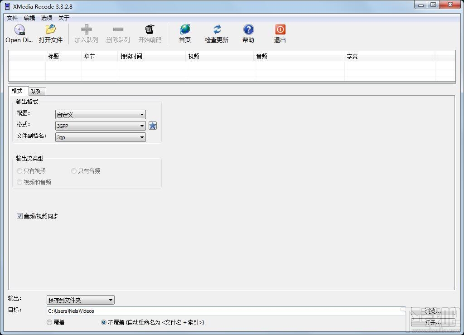The image size is (464, 335).
Task: Switch to the 队列 tab
Action: pyautogui.click(x=36, y=91)
